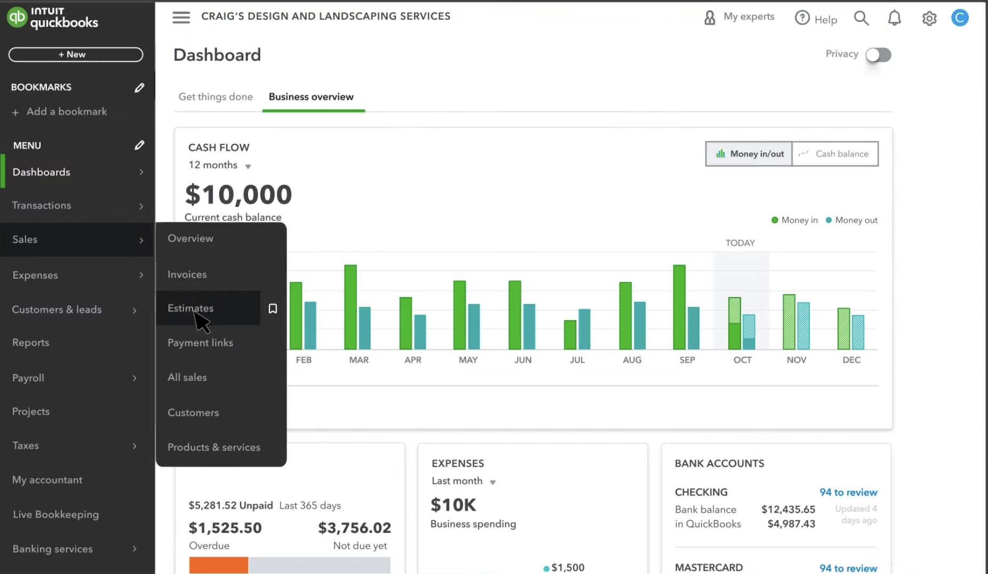Open the settings gear icon
Screen dimensions: 988x574
(x=929, y=19)
